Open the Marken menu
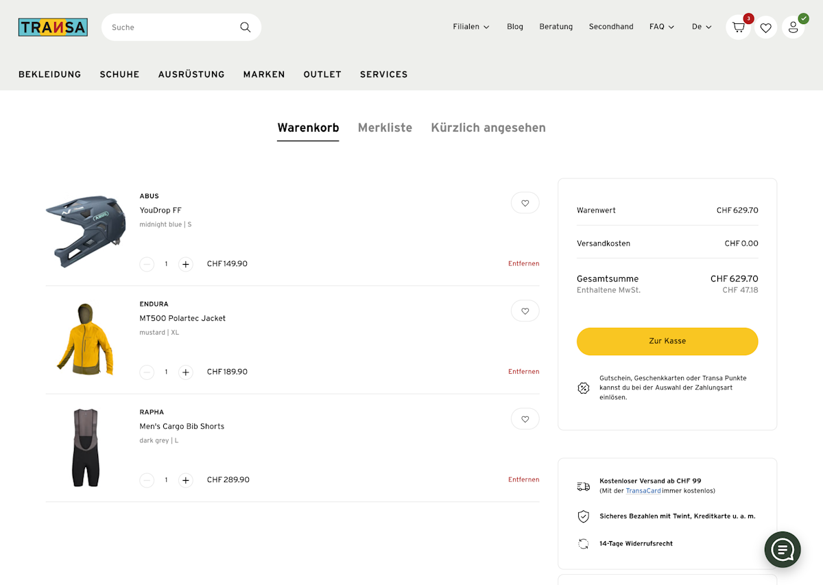The image size is (823, 585). [x=264, y=74]
